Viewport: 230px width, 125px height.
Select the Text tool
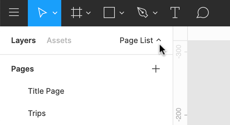click(175, 13)
